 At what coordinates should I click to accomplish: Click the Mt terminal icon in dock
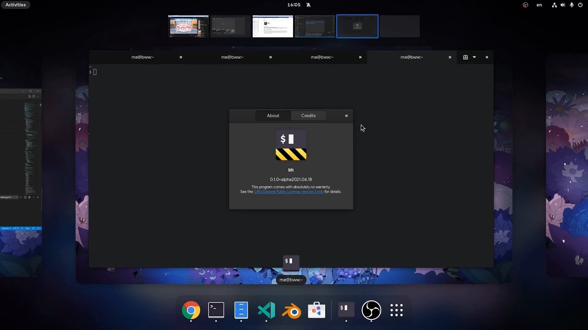point(346,310)
